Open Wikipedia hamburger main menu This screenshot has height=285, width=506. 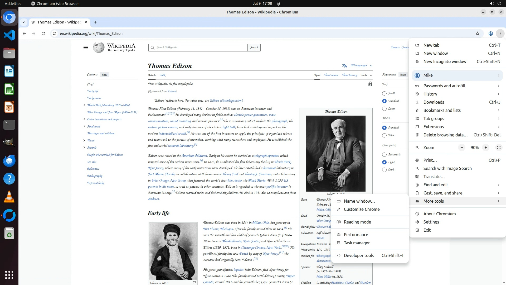85,47
